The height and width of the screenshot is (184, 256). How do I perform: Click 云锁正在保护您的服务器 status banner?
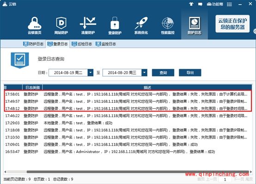[232, 24]
